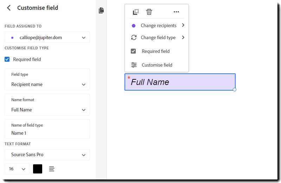Delete the field with the trash icon
This screenshot has height=183, width=281.
149,12
